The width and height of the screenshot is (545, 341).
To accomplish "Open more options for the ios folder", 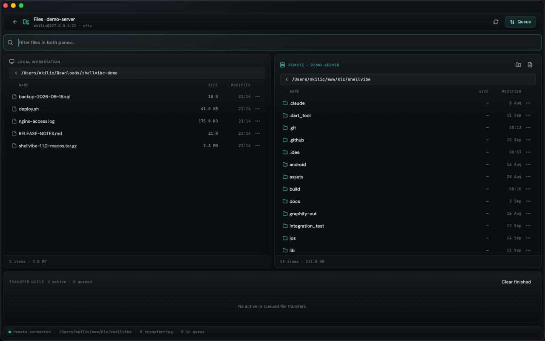I will click(x=528, y=238).
